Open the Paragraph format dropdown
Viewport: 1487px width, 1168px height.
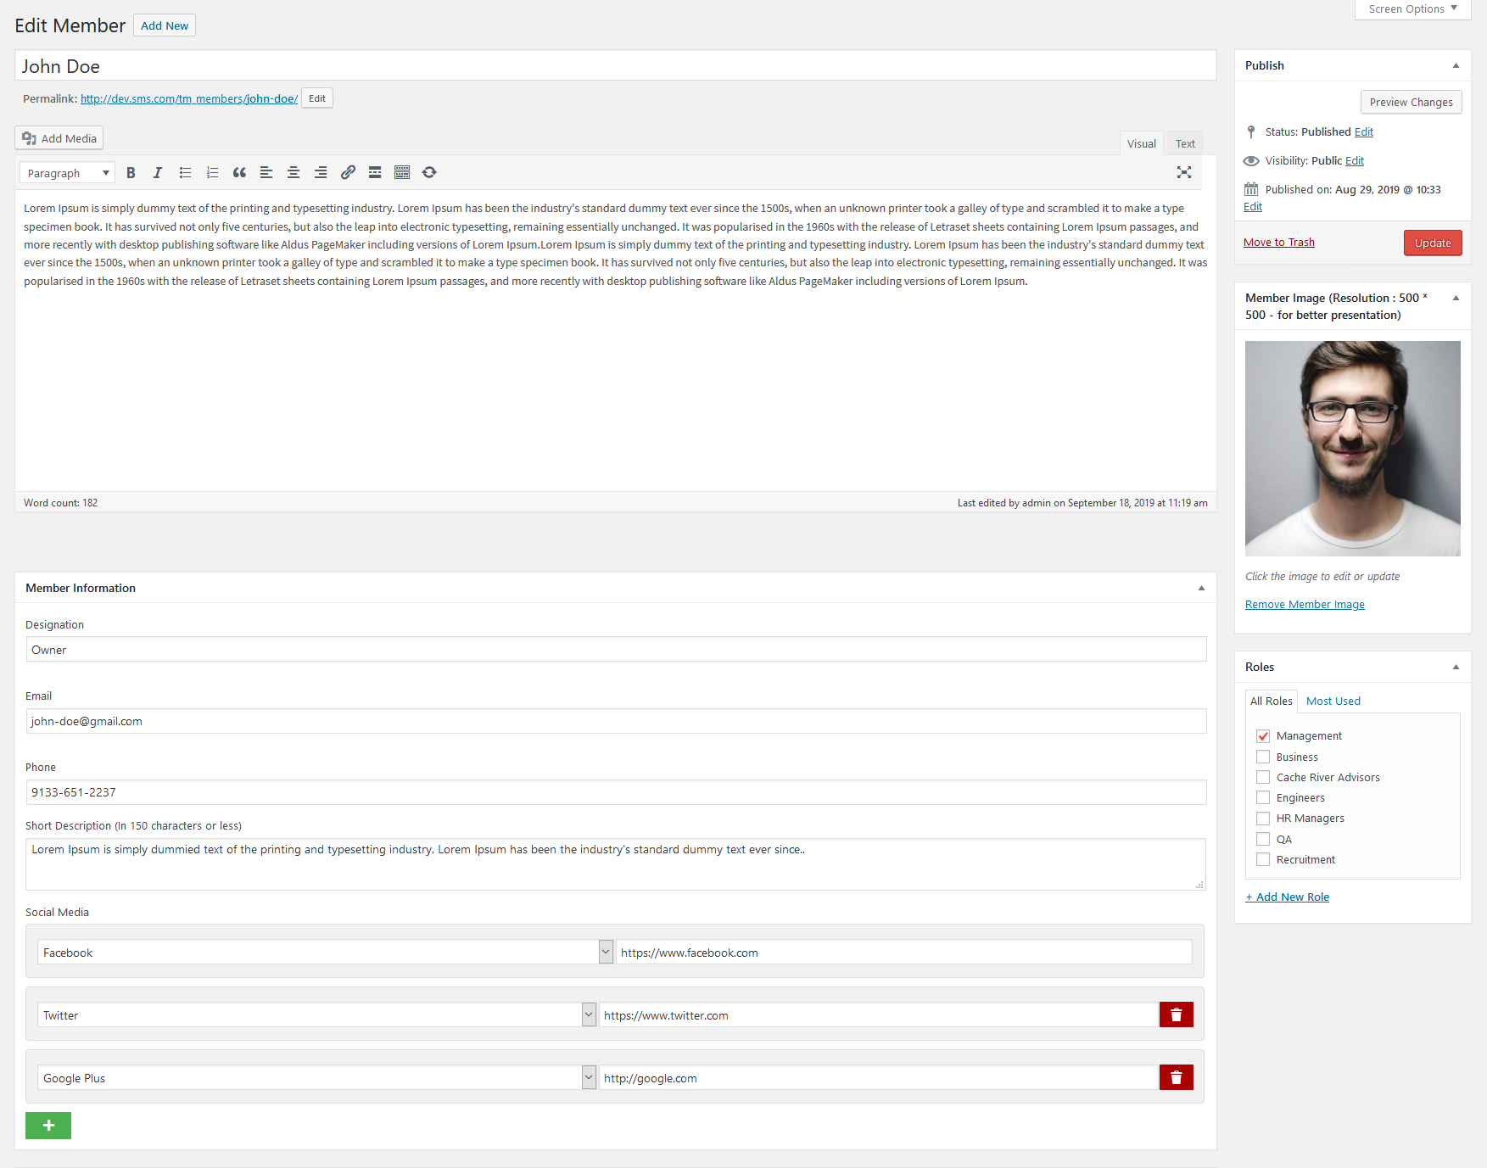67,173
